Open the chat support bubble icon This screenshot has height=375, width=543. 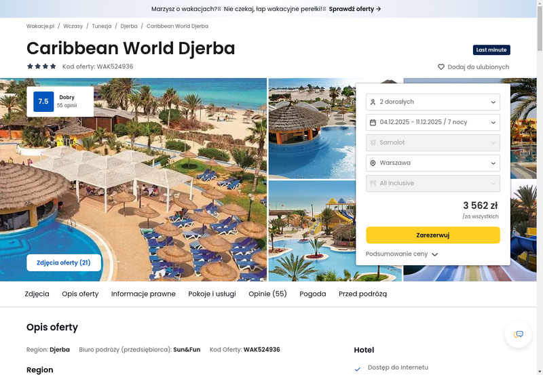coord(519,334)
